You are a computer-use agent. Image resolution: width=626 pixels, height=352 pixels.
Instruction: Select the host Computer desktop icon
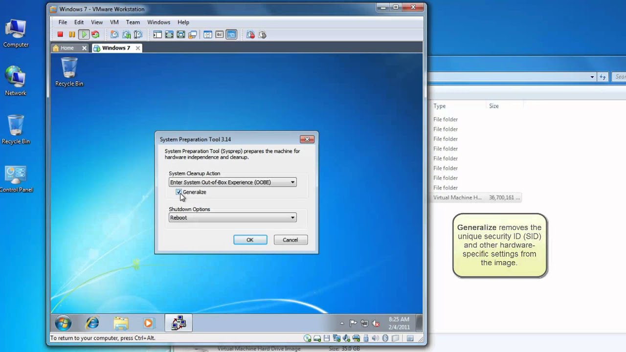tap(16, 33)
